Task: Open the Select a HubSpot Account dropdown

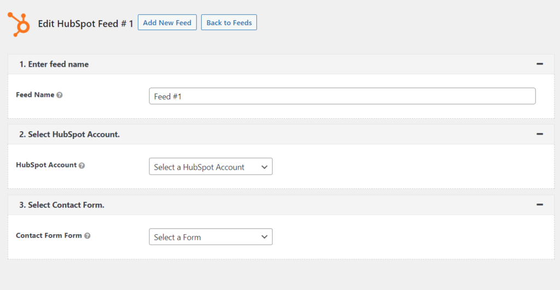Action: point(211,166)
